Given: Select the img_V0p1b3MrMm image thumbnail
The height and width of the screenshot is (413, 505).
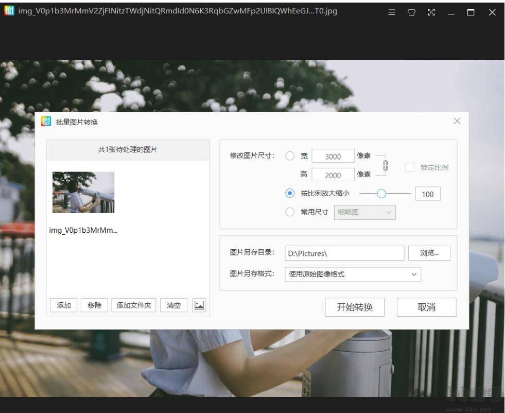Looking at the screenshot, I should coord(83,192).
